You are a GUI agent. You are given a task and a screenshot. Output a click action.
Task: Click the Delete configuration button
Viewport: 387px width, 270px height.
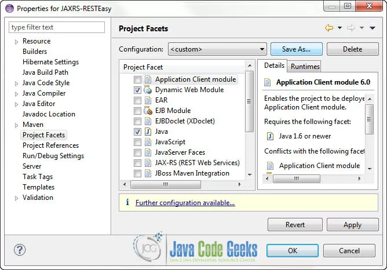point(352,49)
